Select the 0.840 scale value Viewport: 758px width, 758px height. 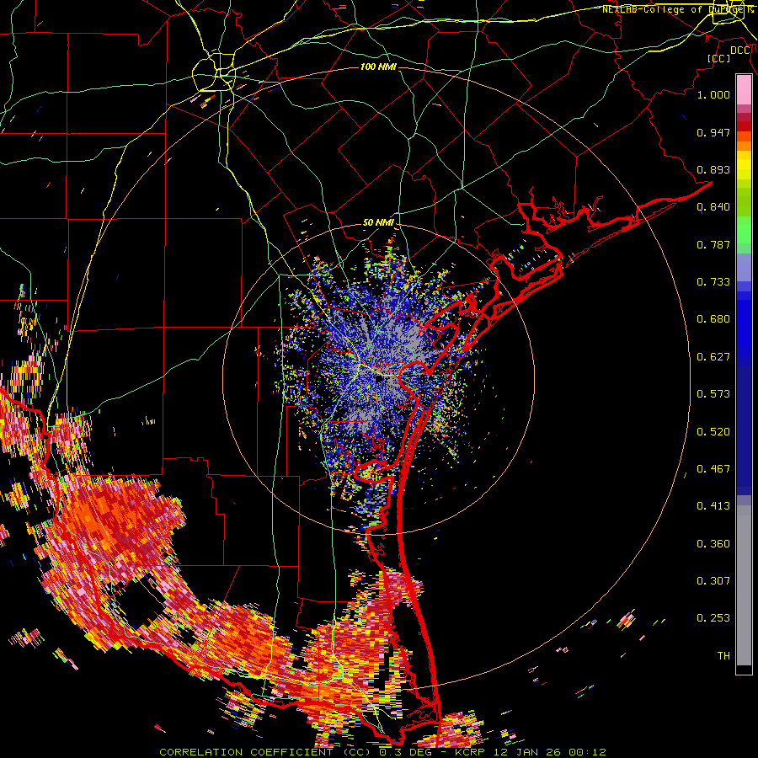click(x=713, y=207)
